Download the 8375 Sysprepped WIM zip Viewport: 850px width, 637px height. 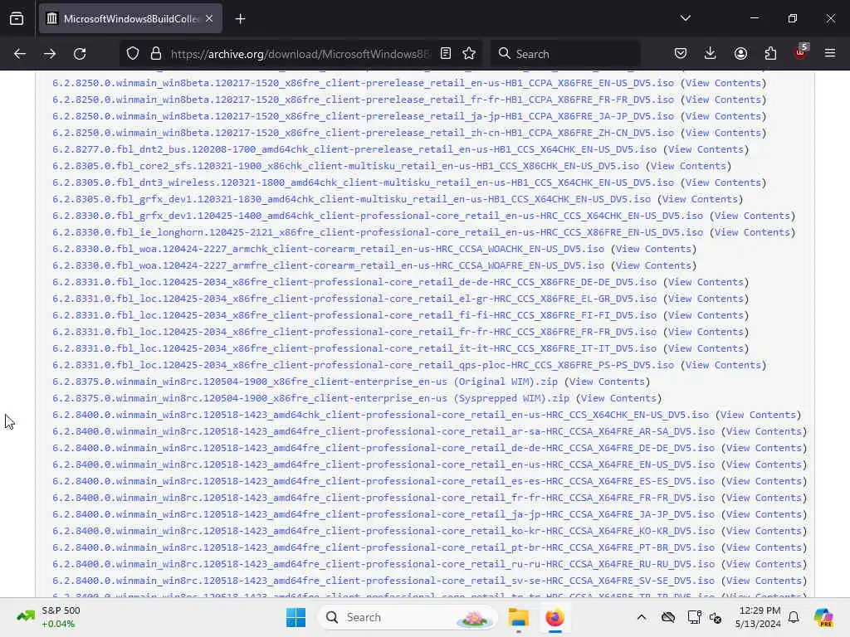pos(310,398)
